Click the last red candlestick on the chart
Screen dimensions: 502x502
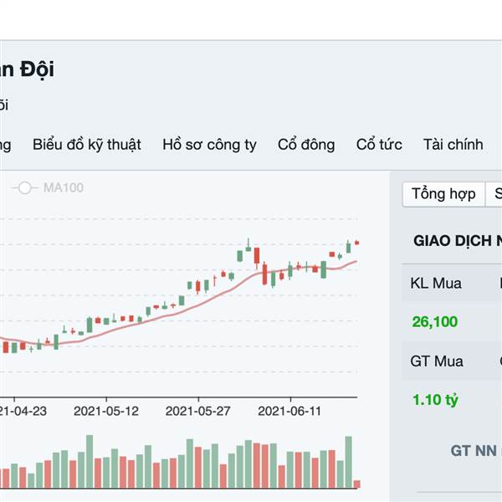pos(357,243)
